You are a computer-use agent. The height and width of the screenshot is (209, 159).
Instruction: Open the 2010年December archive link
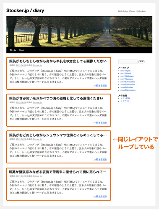(x=128, y=82)
